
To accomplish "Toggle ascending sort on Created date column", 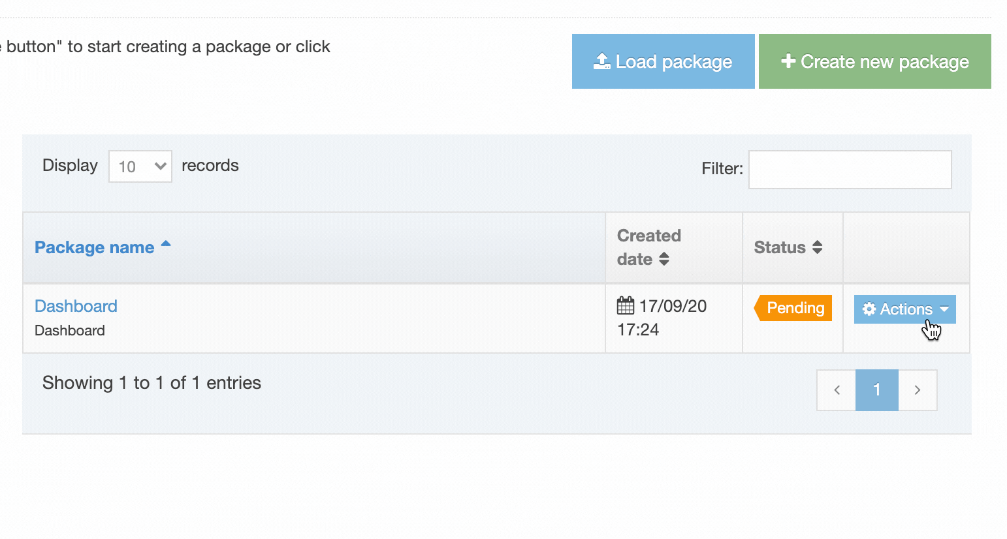I will pos(665,259).
